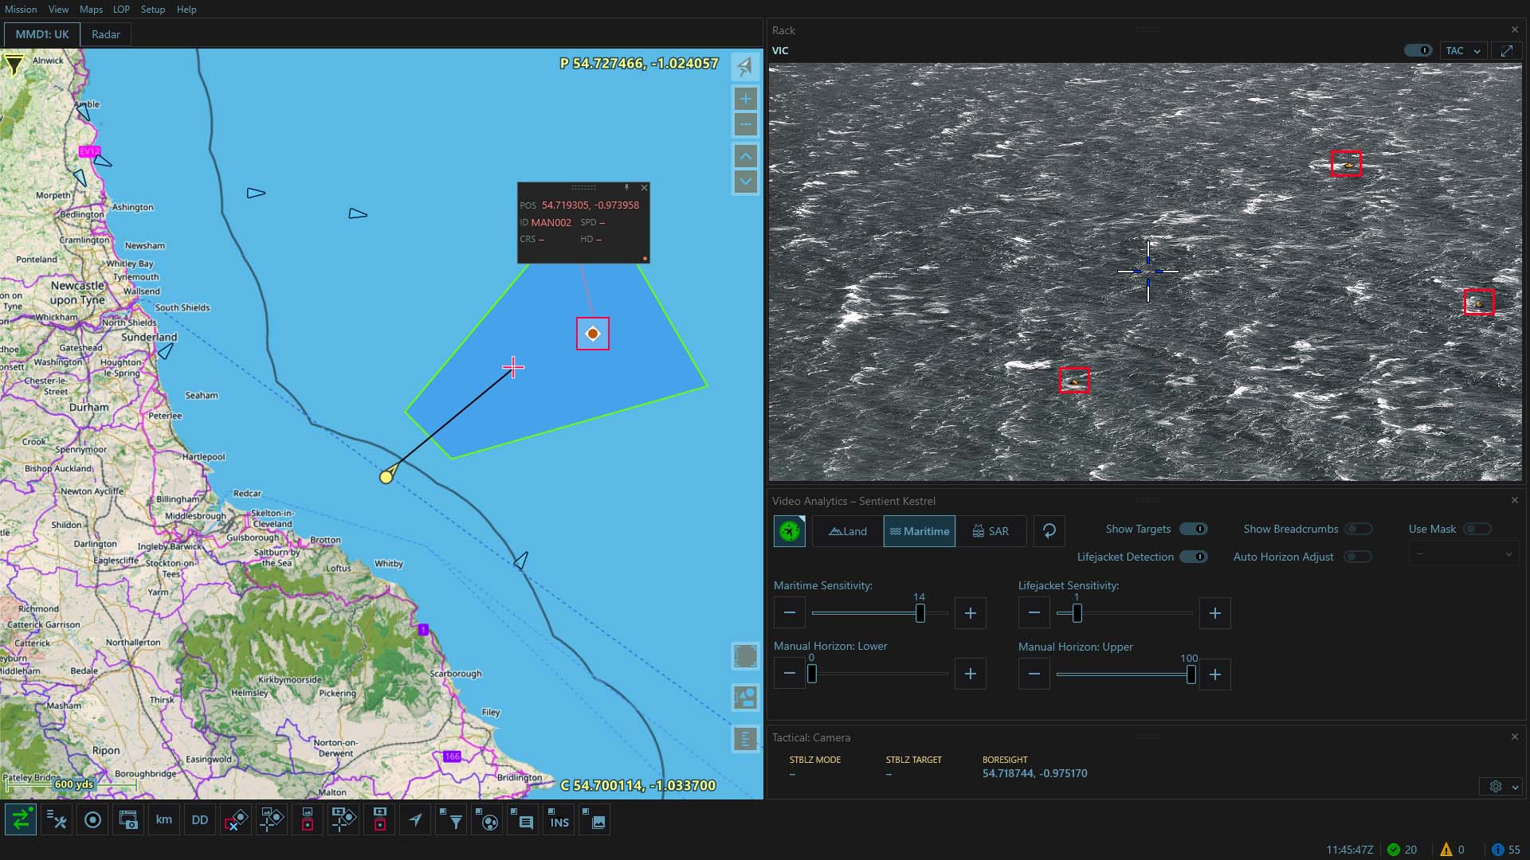Click the screenshot capture camera icon
The height and width of the screenshot is (860, 1530).
coord(127,820)
